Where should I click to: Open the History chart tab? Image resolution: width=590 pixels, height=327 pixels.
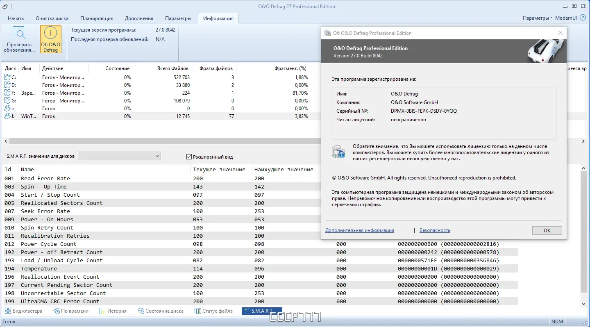[113, 311]
